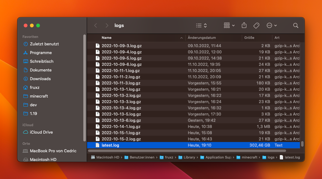
Task: Click the search magnifier icon
Action: coord(295,25)
